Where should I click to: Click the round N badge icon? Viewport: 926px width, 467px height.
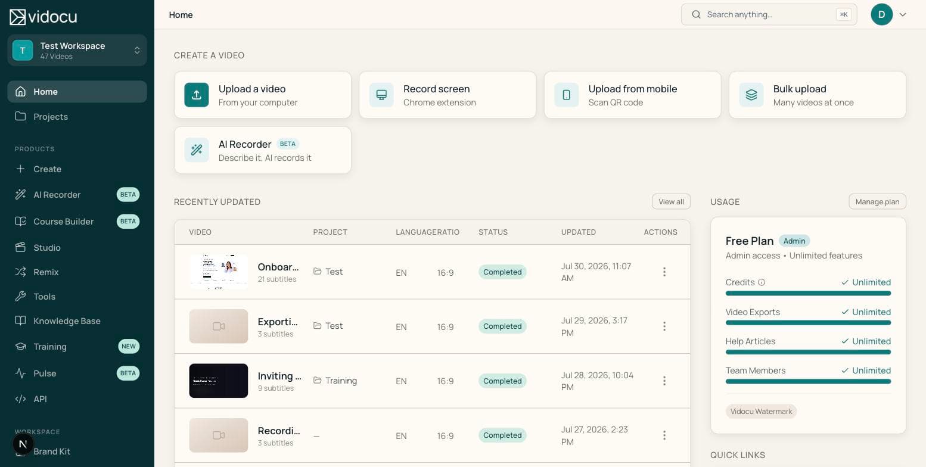[23, 444]
